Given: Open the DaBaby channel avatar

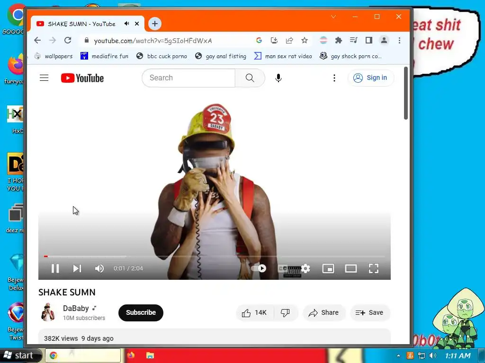Looking at the screenshot, I should 48,312.
